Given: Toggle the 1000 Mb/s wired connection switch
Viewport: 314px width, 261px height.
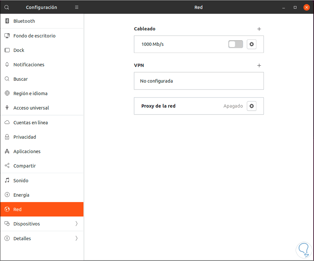Looking at the screenshot, I should [236, 44].
